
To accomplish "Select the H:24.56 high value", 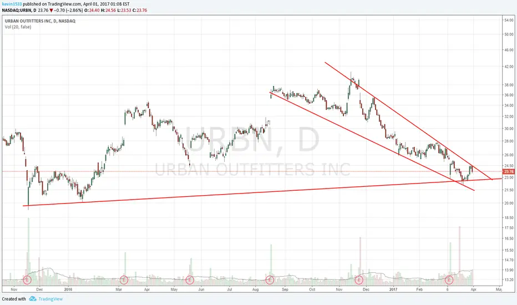I will click(x=109, y=10).
